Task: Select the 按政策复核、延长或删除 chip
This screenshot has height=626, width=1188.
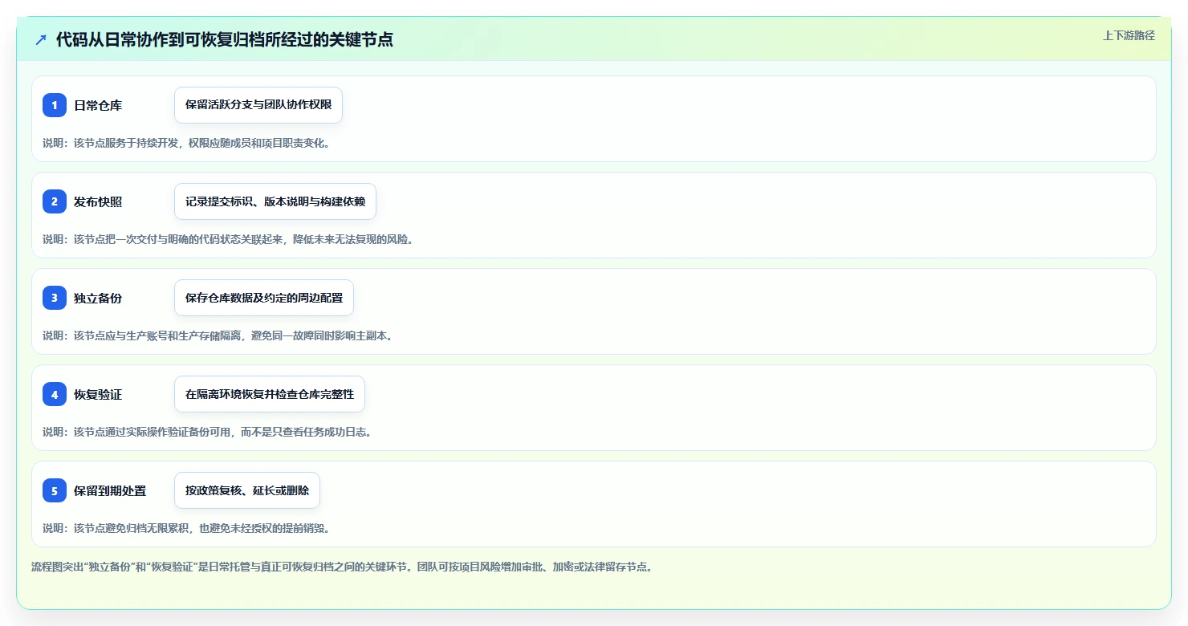Action: (247, 490)
